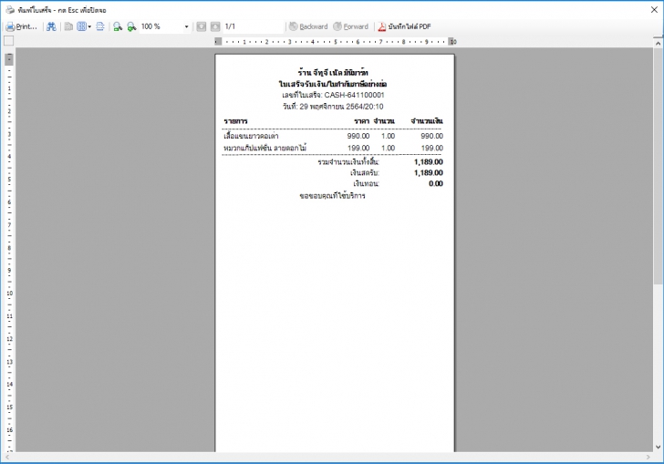The width and height of the screenshot is (664, 464).
Task: Click the change amount 0.00
Action: (x=436, y=184)
